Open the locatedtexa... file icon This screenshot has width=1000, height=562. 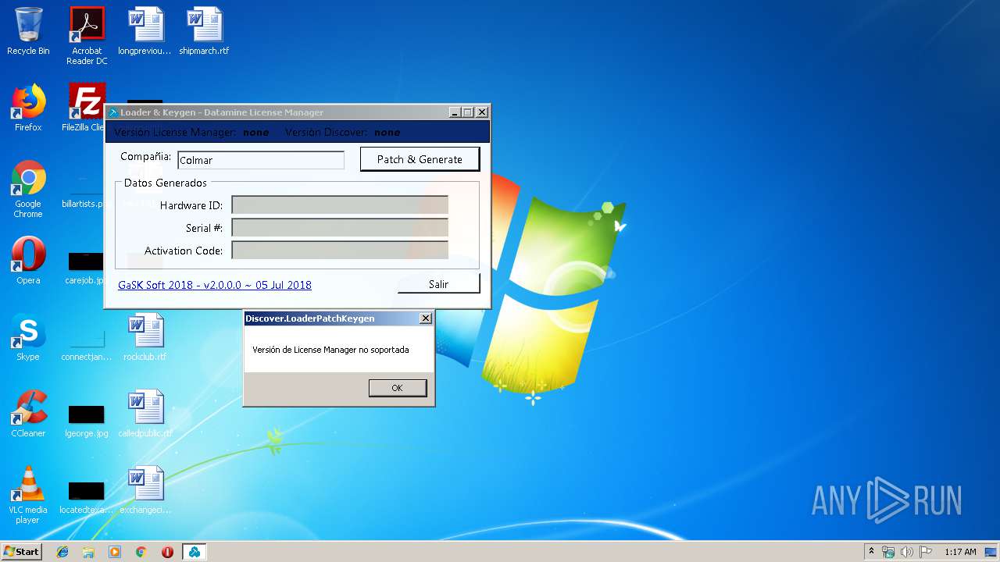pyautogui.click(x=86, y=496)
